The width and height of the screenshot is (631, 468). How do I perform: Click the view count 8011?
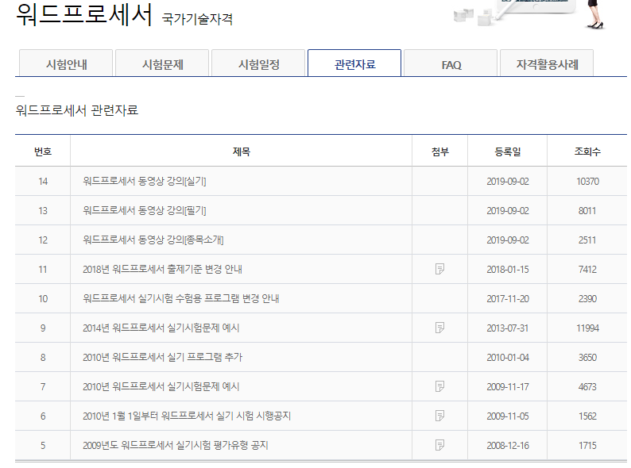[587, 211]
